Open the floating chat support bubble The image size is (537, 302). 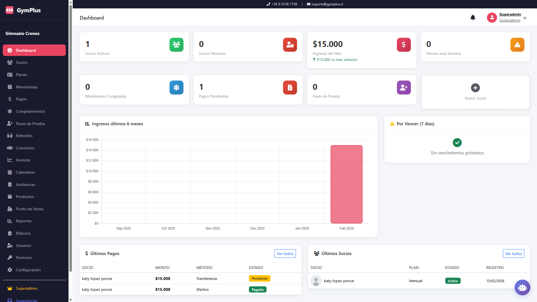[x=522, y=287]
